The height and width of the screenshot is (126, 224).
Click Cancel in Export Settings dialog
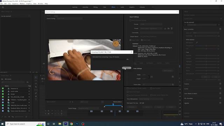click(171, 107)
